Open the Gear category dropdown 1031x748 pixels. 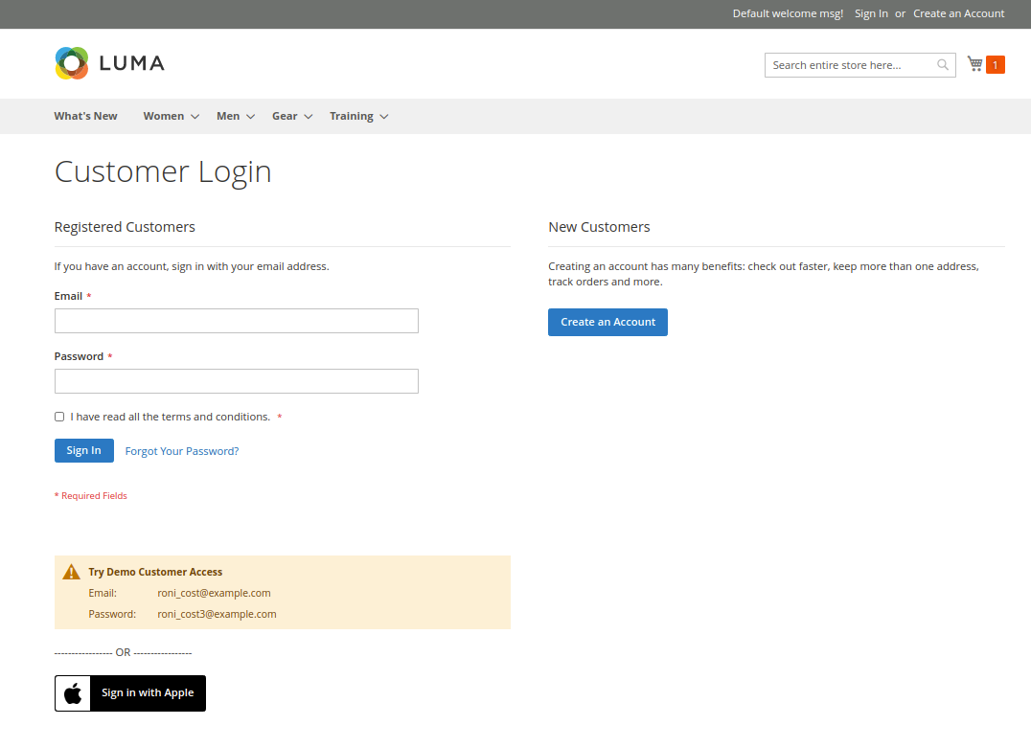point(285,115)
